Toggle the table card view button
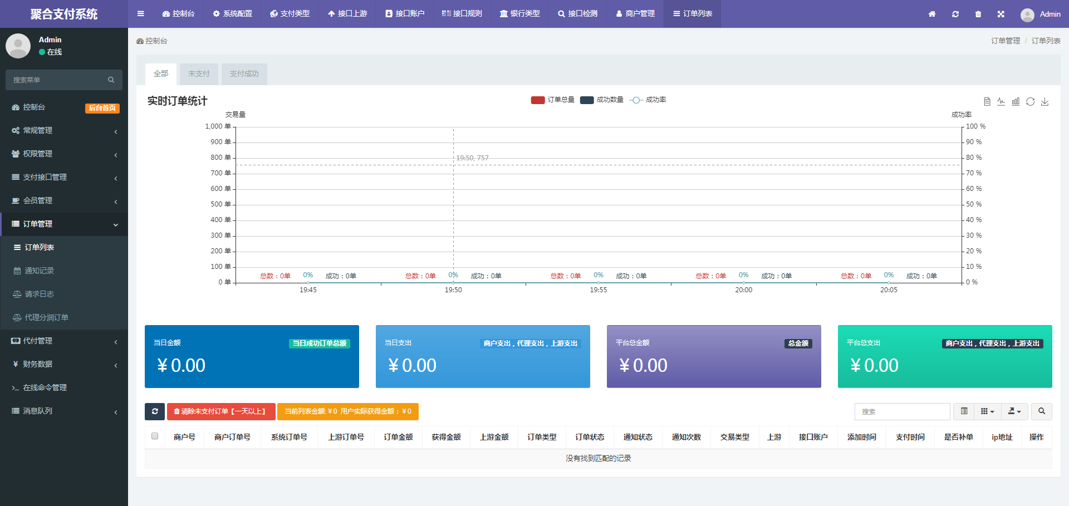This screenshot has width=1069, height=506. pyautogui.click(x=964, y=411)
